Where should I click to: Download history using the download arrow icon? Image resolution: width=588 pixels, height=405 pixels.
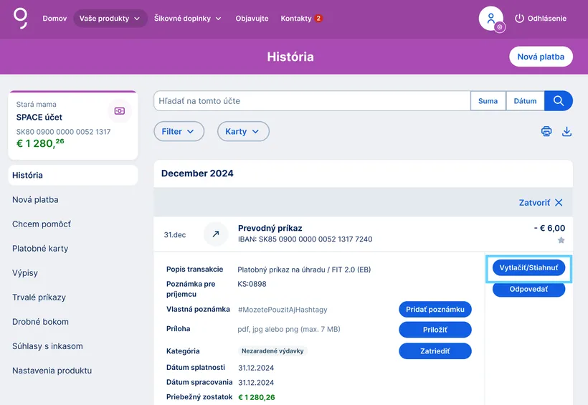coord(566,131)
